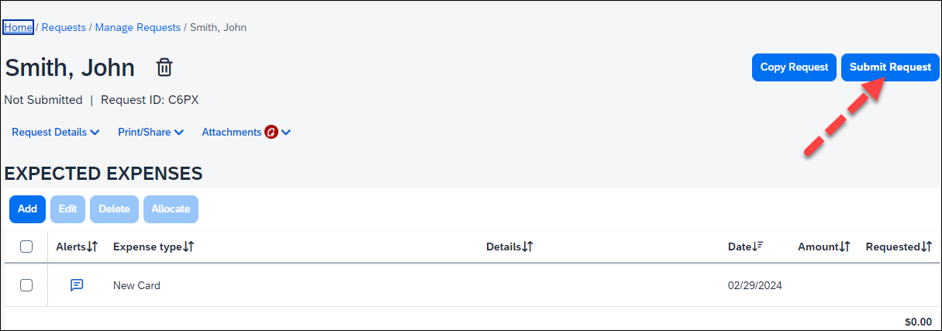Go to Home breadcrumb link

[18, 27]
